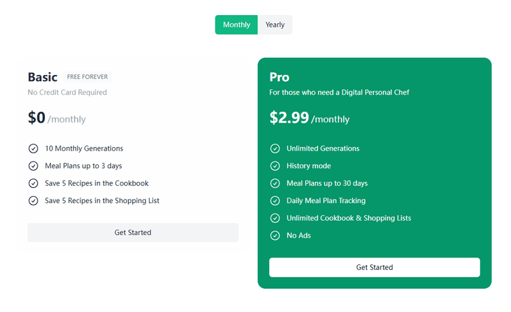Click checkmark icon beside Save 5 Recipes in the Shopping List
The image size is (511, 312).
[33, 201]
